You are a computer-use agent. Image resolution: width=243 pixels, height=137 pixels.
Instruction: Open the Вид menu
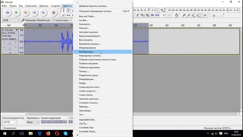click(x=21, y=6)
